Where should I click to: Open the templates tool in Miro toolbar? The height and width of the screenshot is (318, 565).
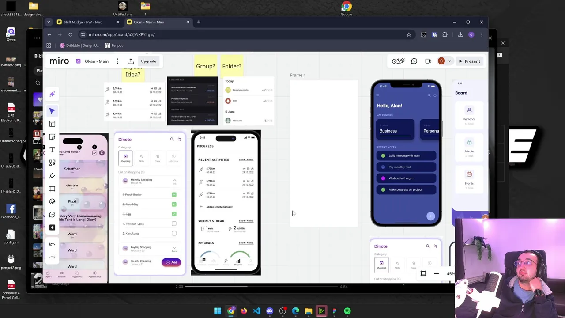point(52,124)
